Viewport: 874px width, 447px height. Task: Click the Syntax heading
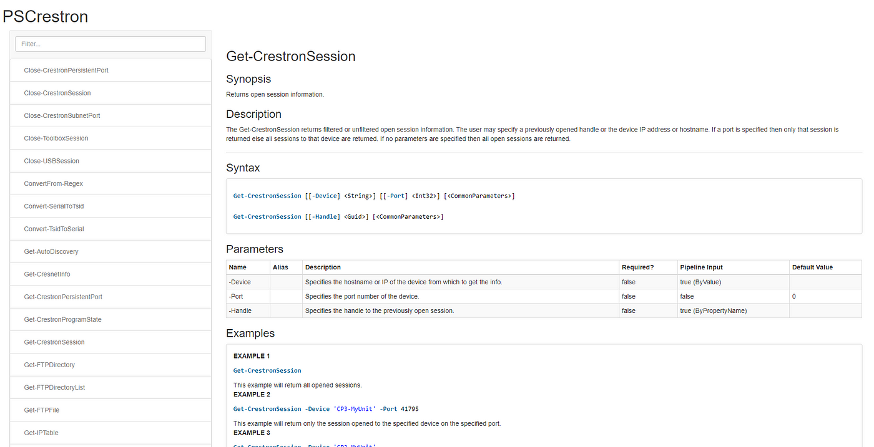pos(243,168)
